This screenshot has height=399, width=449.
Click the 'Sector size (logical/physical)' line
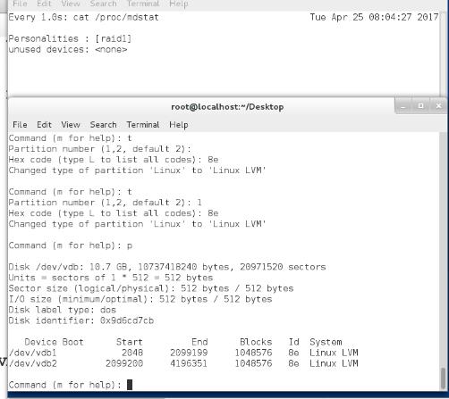pos(151,288)
